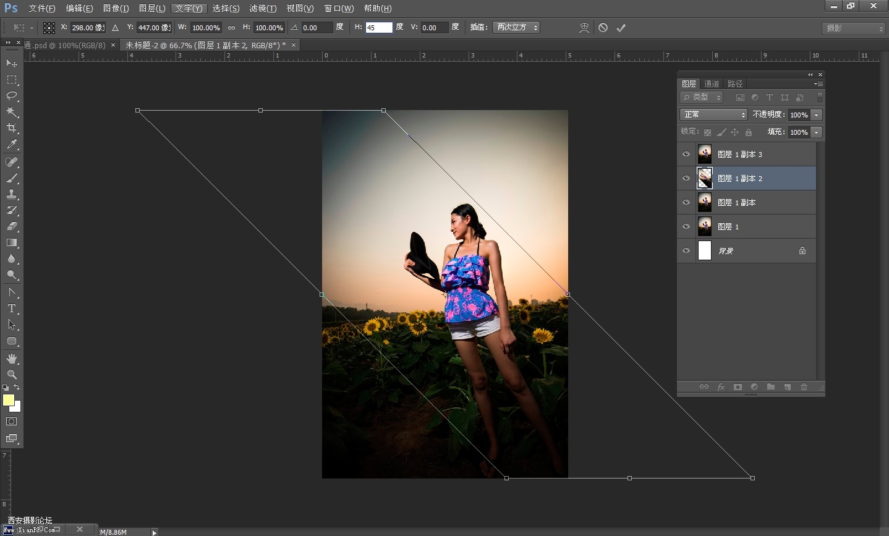
Task: Open the 两次立方 interpolation dropdown
Action: [516, 27]
